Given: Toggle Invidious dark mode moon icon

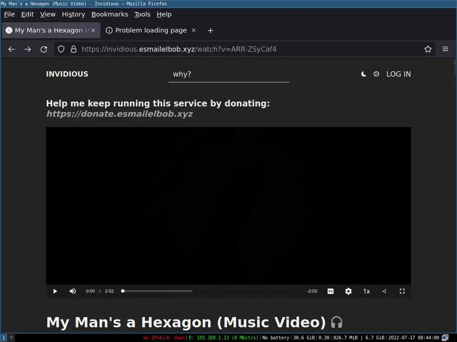Looking at the screenshot, I should 364,74.
